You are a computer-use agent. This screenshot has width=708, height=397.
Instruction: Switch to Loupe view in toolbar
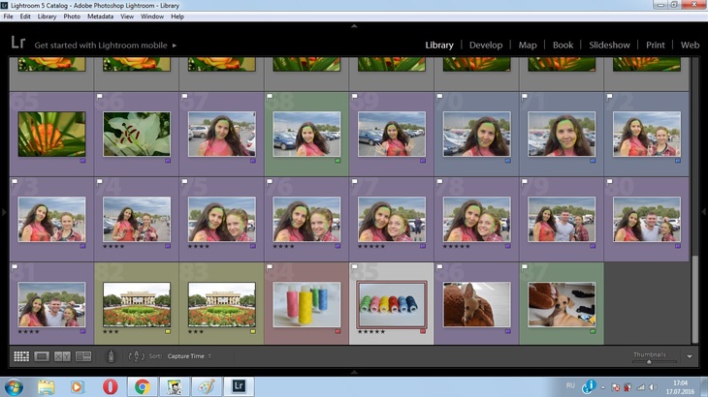pyautogui.click(x=42, y=356)
